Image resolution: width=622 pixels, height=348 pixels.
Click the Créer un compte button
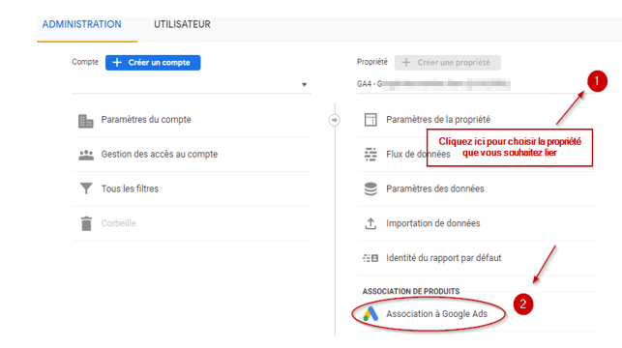click(153, 63)
